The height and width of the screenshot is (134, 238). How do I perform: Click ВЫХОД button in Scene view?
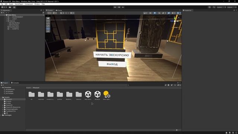pos(112,64)
